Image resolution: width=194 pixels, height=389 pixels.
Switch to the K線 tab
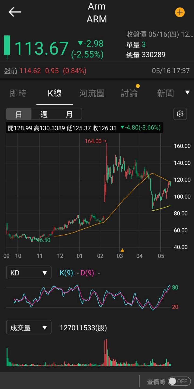(x=55, y=93)
